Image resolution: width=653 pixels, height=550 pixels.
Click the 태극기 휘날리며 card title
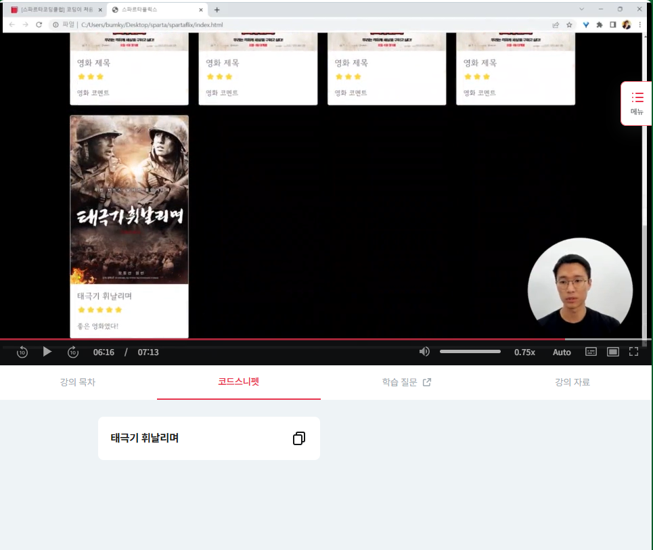[x=104, y=296]
